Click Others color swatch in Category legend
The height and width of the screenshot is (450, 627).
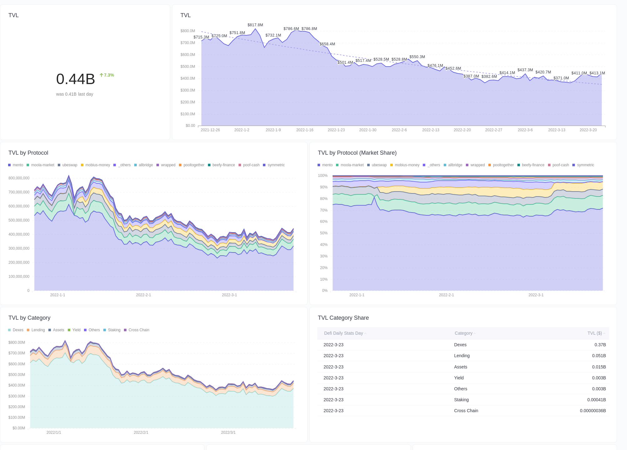85,330
